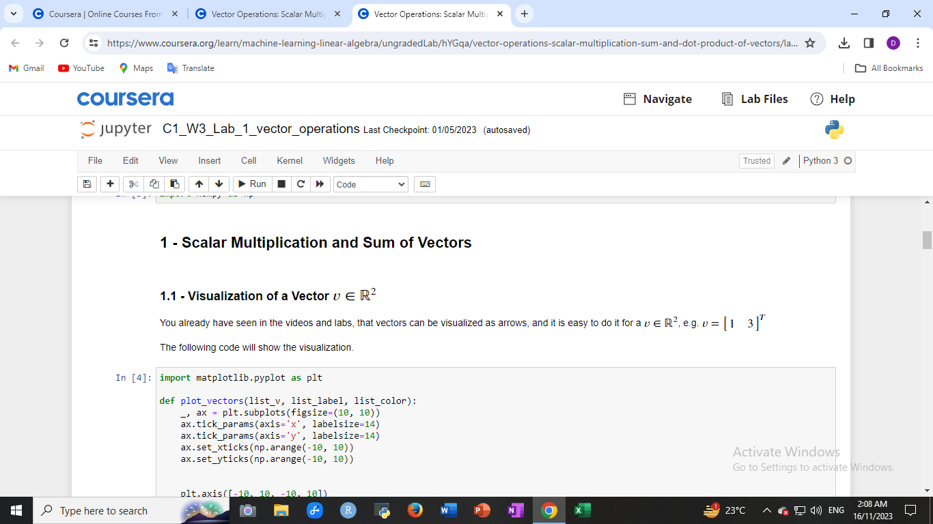Open the Kernel menu in Jupyter
Screen dimensions: 933x524
[290, 161]
